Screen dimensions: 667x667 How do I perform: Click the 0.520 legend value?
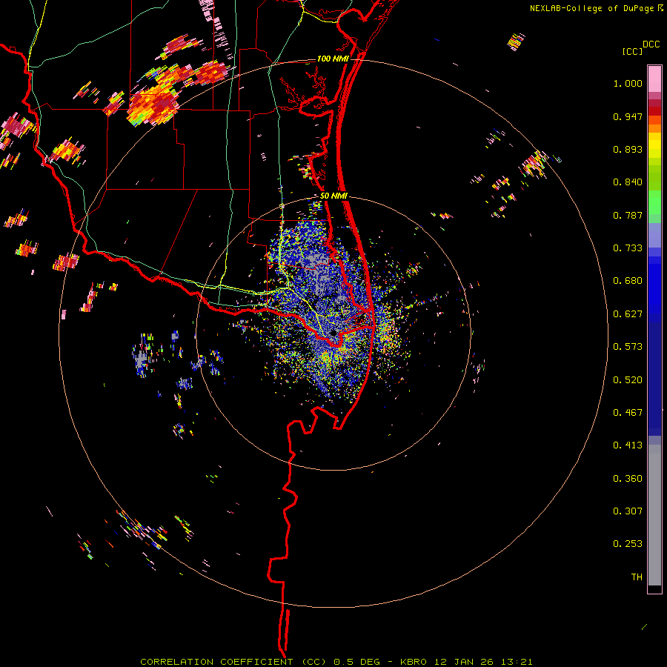point(628,380)
